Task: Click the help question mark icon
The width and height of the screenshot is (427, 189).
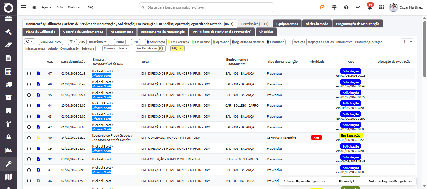Action: [x=346, y=7]
